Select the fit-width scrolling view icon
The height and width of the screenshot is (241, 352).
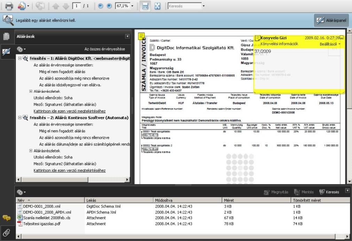tap(145, 6)
